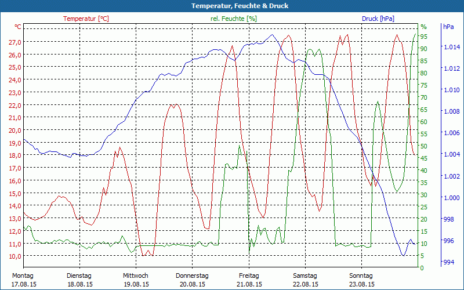Click the date '17.08.15'
The width and height of the screenshot is (464, 290).
tap(24, 284)
